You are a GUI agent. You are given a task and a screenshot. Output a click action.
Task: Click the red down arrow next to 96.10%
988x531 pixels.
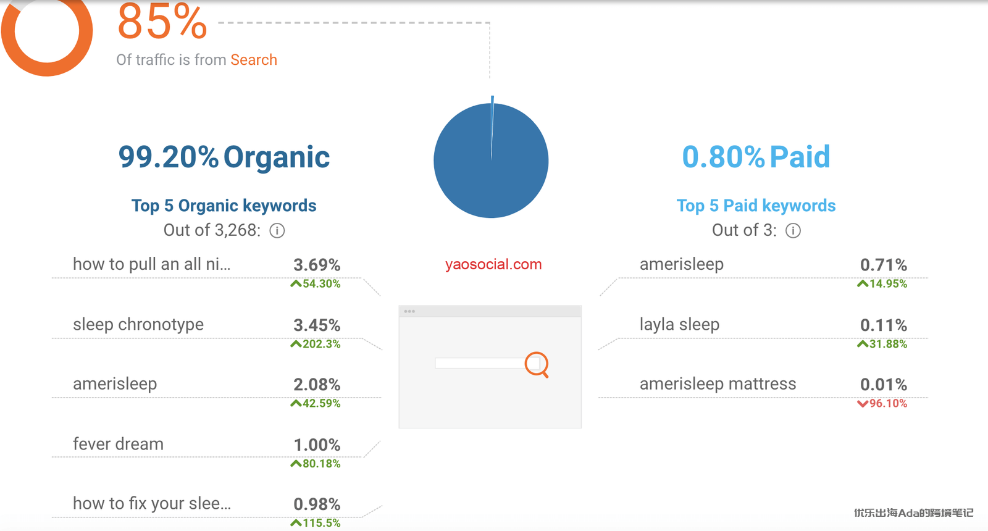tap(863, 404)
